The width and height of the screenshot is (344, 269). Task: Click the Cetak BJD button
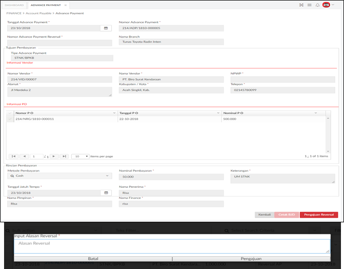pyautogui.click(x=287, y=215)
